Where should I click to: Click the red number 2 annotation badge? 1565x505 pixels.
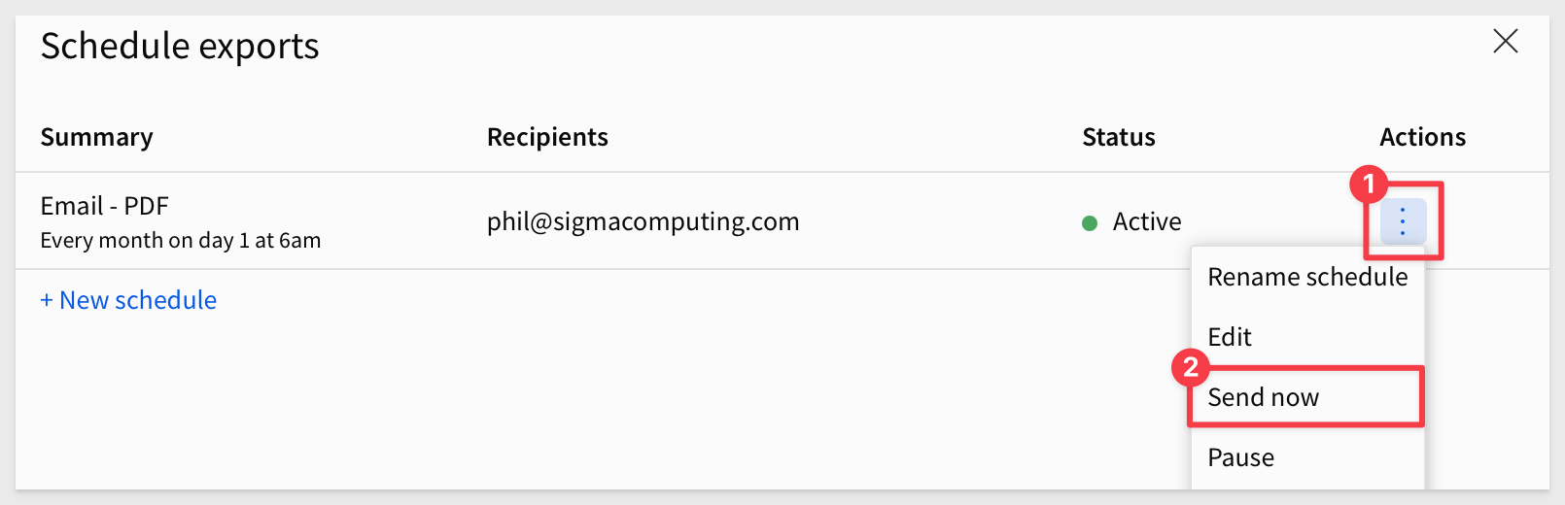(x=1191, y=368)
